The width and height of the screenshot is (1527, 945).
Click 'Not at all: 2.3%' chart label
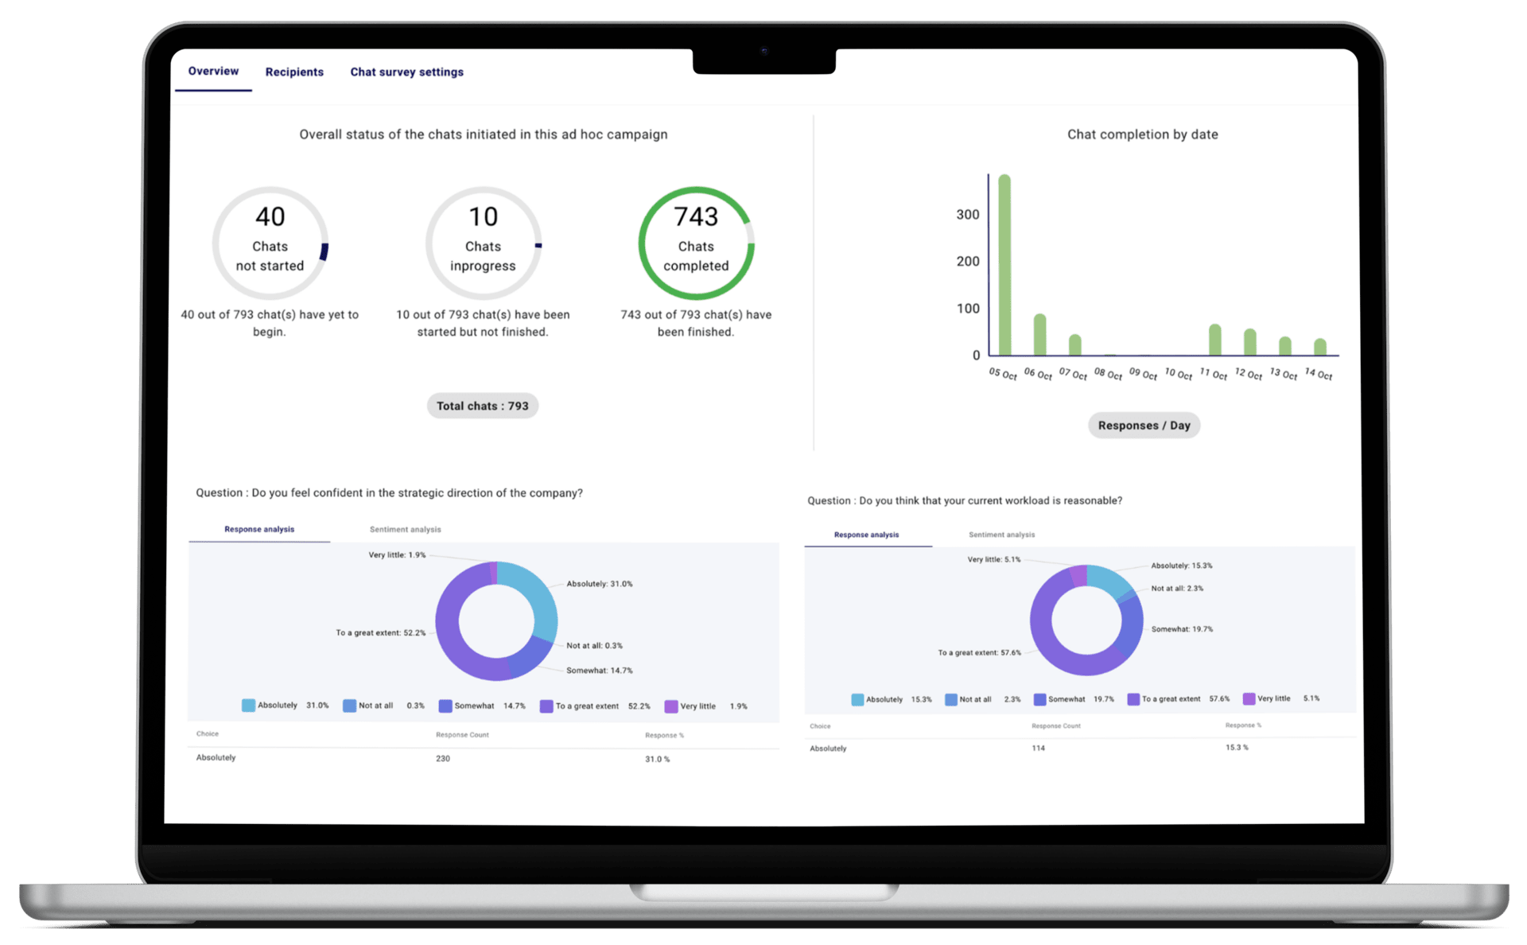coord(1177,589)
